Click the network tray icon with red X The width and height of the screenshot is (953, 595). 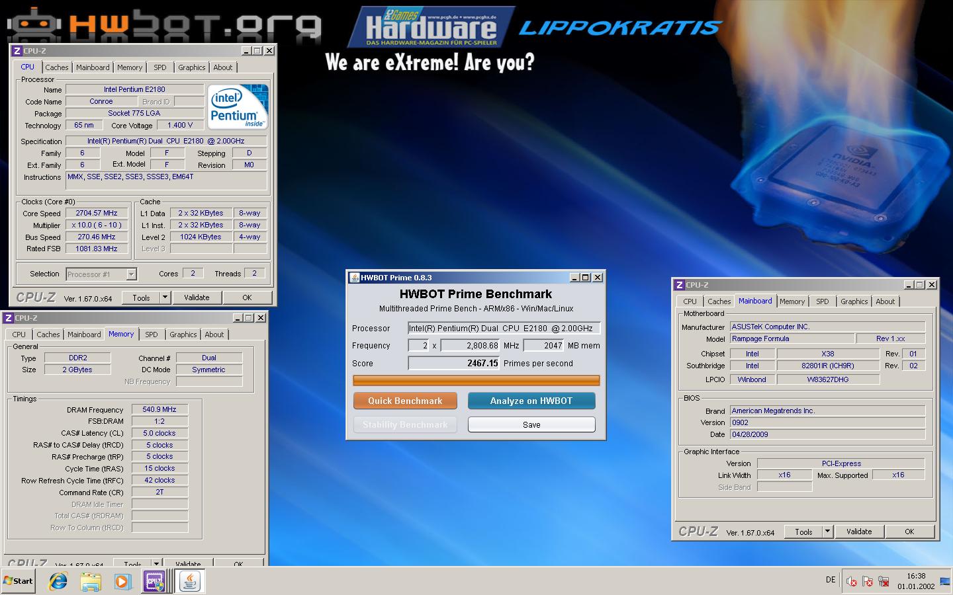884,581
